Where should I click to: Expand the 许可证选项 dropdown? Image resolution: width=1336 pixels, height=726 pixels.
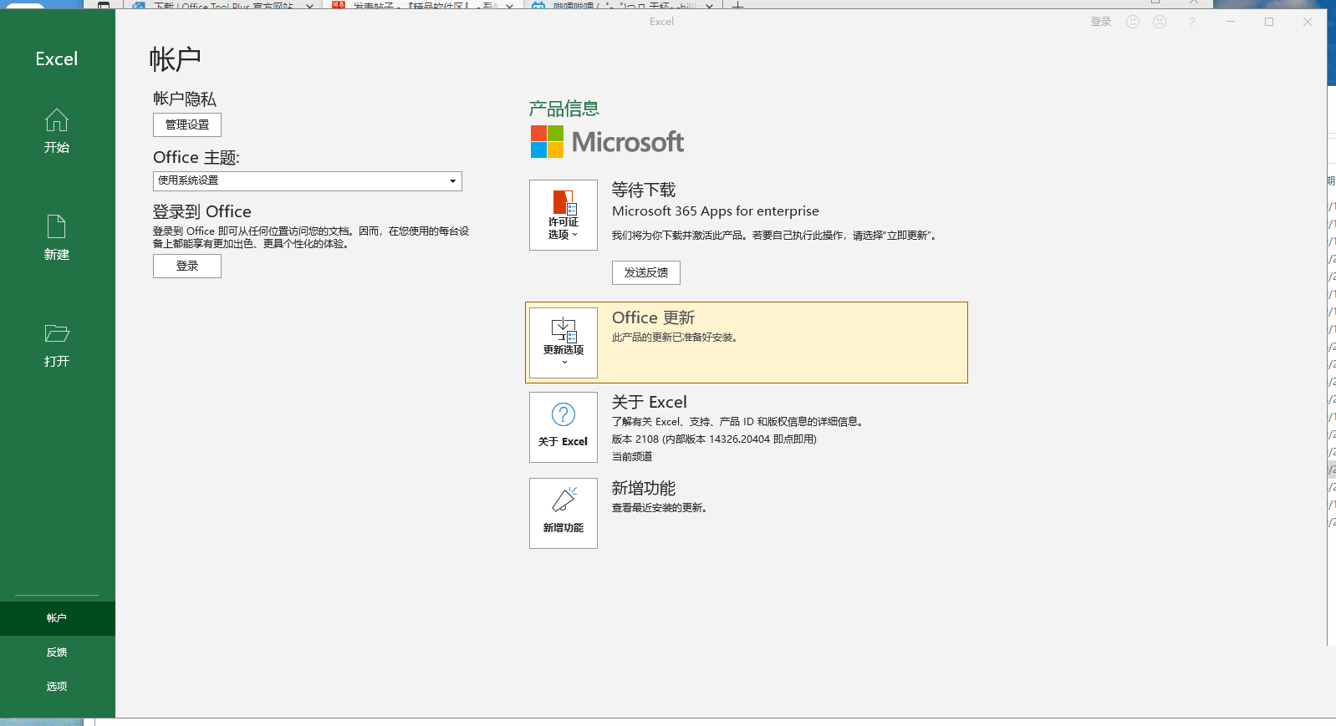(563, 216)
